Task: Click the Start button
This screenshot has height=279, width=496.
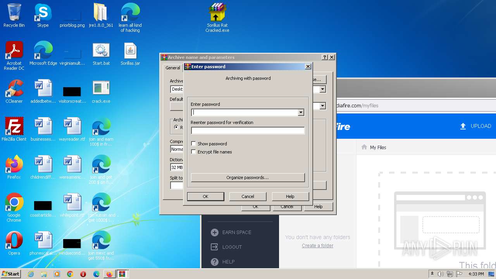Action: [11, 274]
